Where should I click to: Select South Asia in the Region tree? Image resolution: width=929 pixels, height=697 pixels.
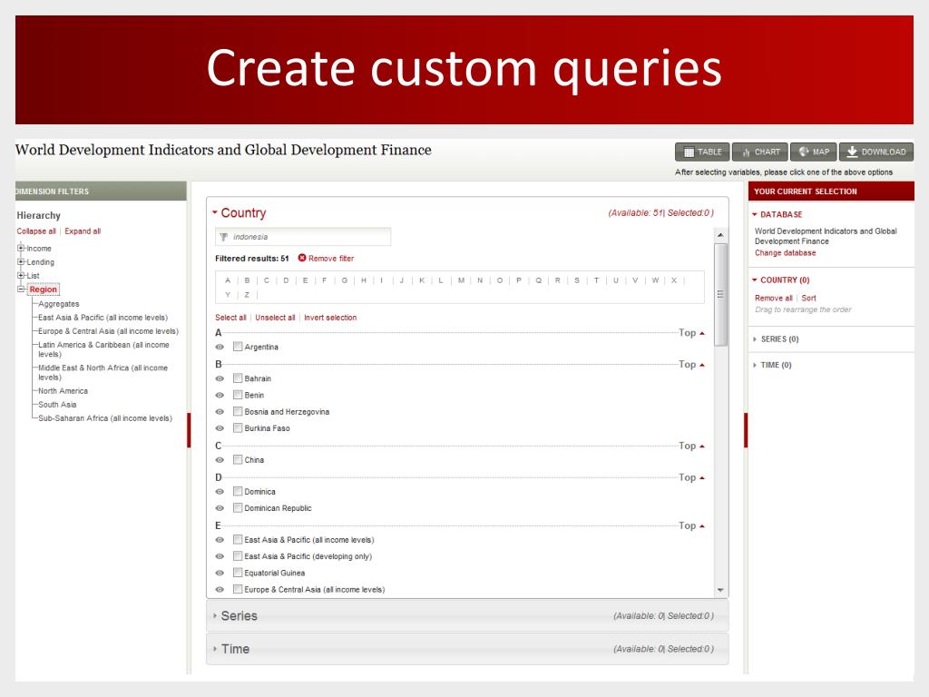57,405
